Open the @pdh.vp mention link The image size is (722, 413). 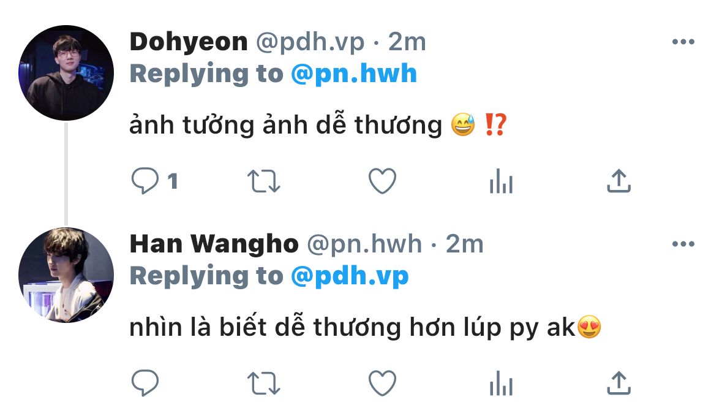pyautogui.click(x=350, y=276)
